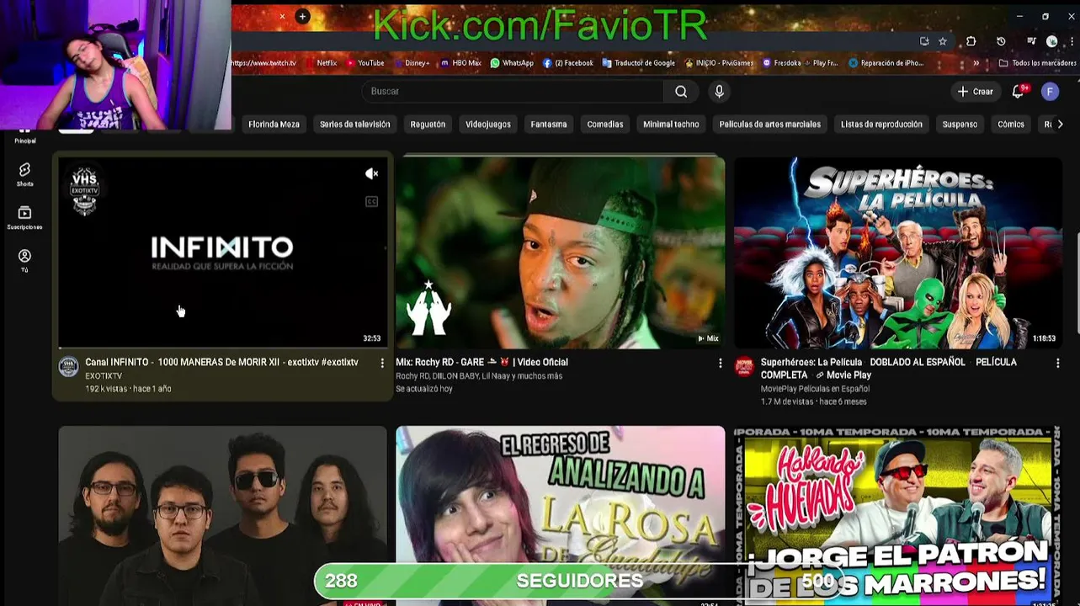
Task: Open the Todos los marcadores folder
Action: click(1037, 63)
